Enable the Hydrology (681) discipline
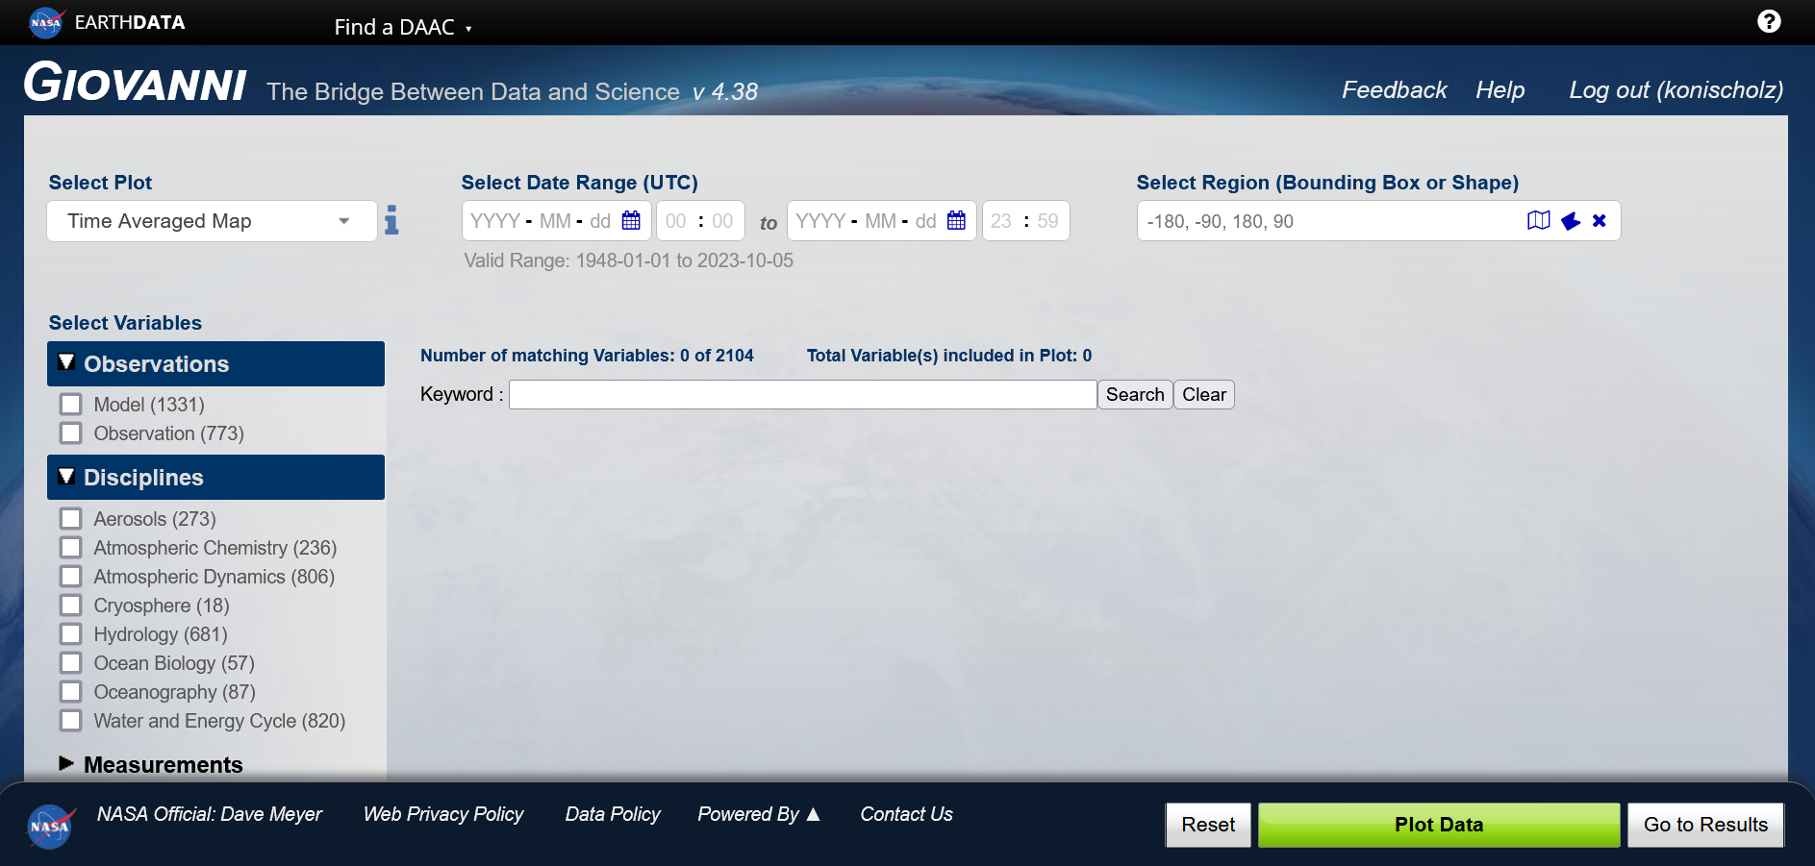This screenshot has width=1815, height=866. pos(71,633)
